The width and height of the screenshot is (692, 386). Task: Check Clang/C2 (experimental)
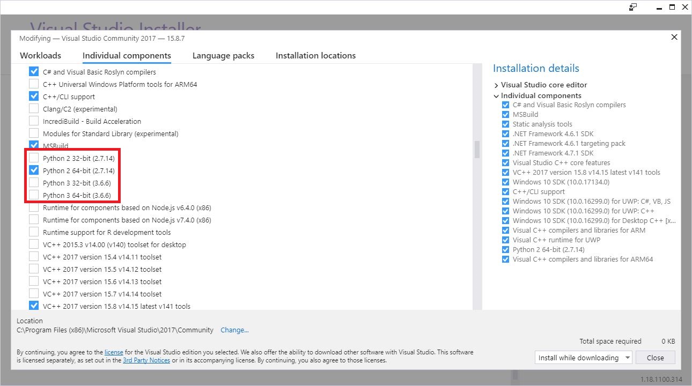[x=34, y=108]
